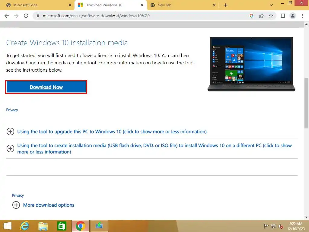Viewport: 309px width, 232px height.
Task: Open the Windows Start button
Action: [x=8, y=226]
